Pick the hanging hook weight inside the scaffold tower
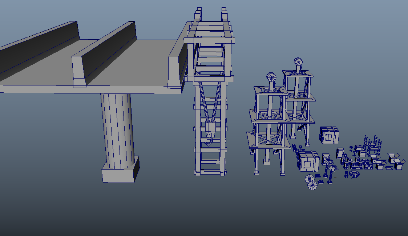The image size is (408, 236). [x=210, y=132]
